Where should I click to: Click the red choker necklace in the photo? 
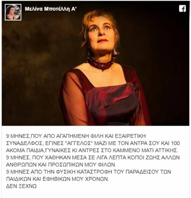pyautogui.click(x=101, y=65)
